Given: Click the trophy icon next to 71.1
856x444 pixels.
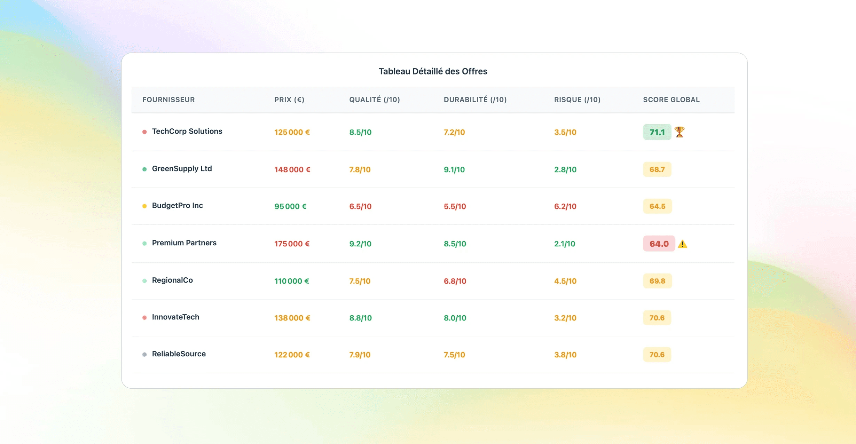Looking at the screenshot, I should tap(679, 132).
